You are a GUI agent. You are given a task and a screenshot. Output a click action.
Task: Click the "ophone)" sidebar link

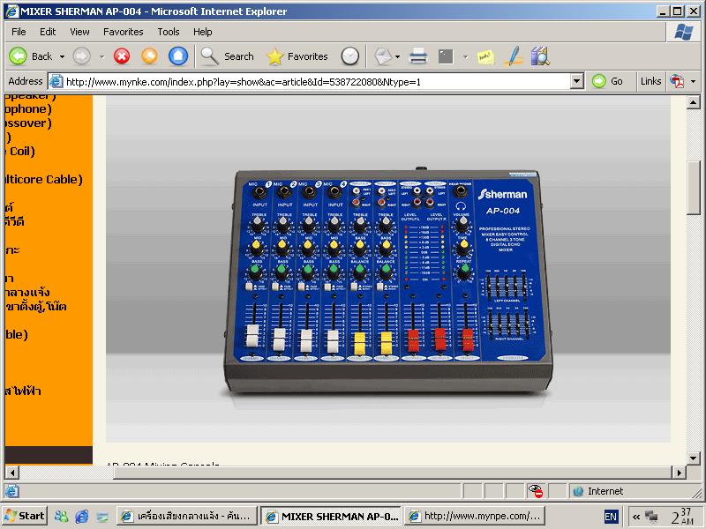point(28,108)
